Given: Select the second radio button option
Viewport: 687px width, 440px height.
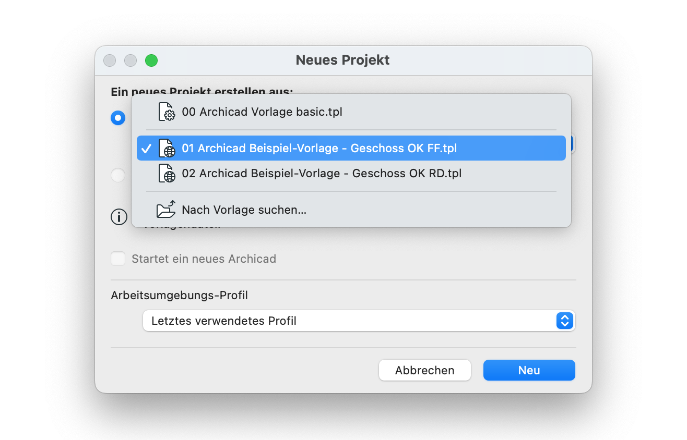Looking at the screenshot, I should tap(118, 175).
